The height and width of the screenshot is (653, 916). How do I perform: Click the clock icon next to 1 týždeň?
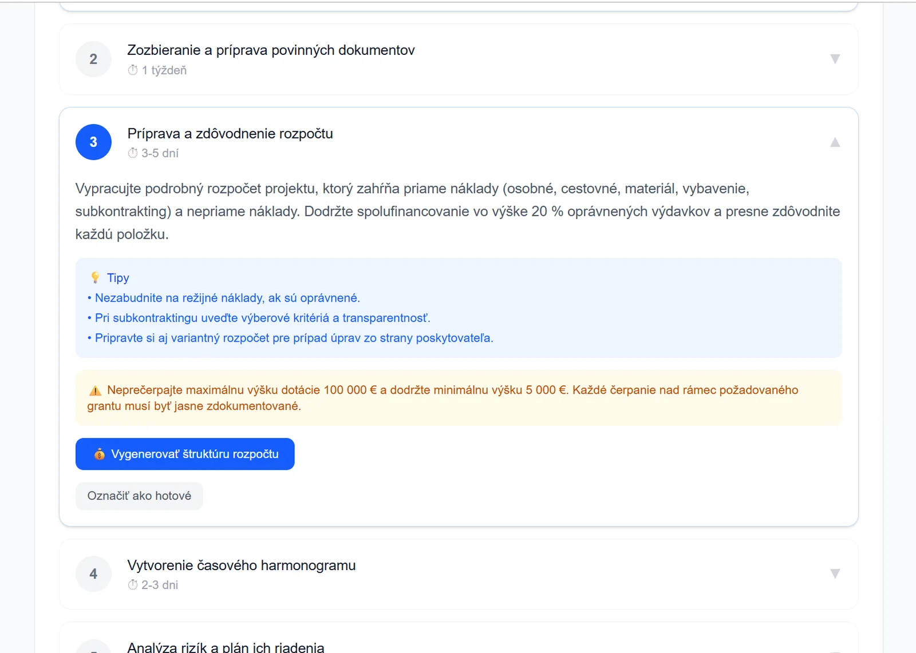click(133, 70)
